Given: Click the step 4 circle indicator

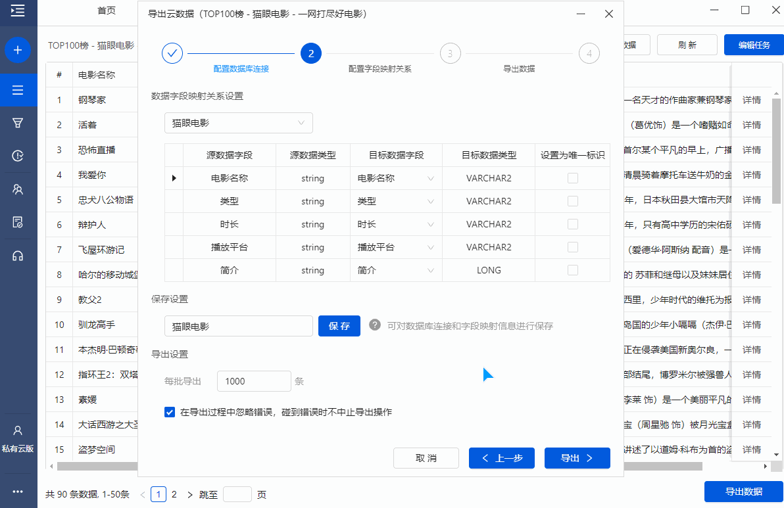Looking at the screenshot, I should 589,53.
